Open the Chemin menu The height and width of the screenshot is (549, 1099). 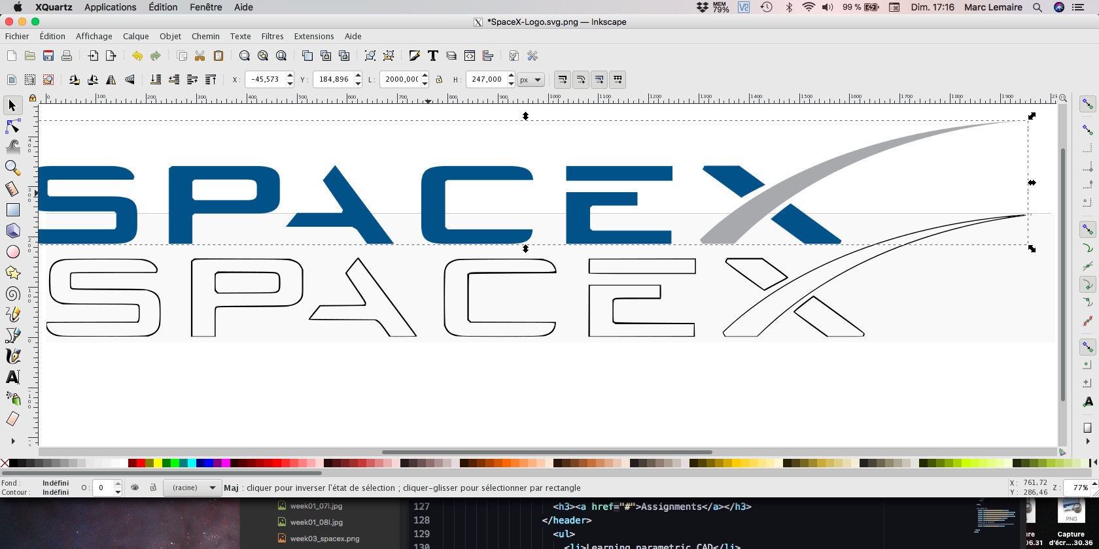click(x=205, y=37)
